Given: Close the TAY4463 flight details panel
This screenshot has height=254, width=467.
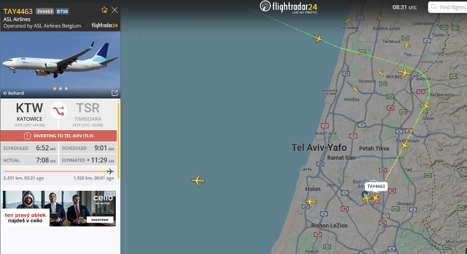Looking at the screenshot, I should (115, 10).
